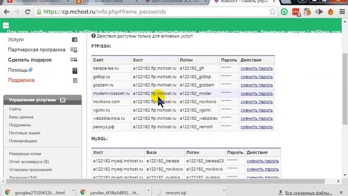Click the file icon of remont.sql download
The height and width of the screenshot is (196, 348).
[x=158, y=192]
